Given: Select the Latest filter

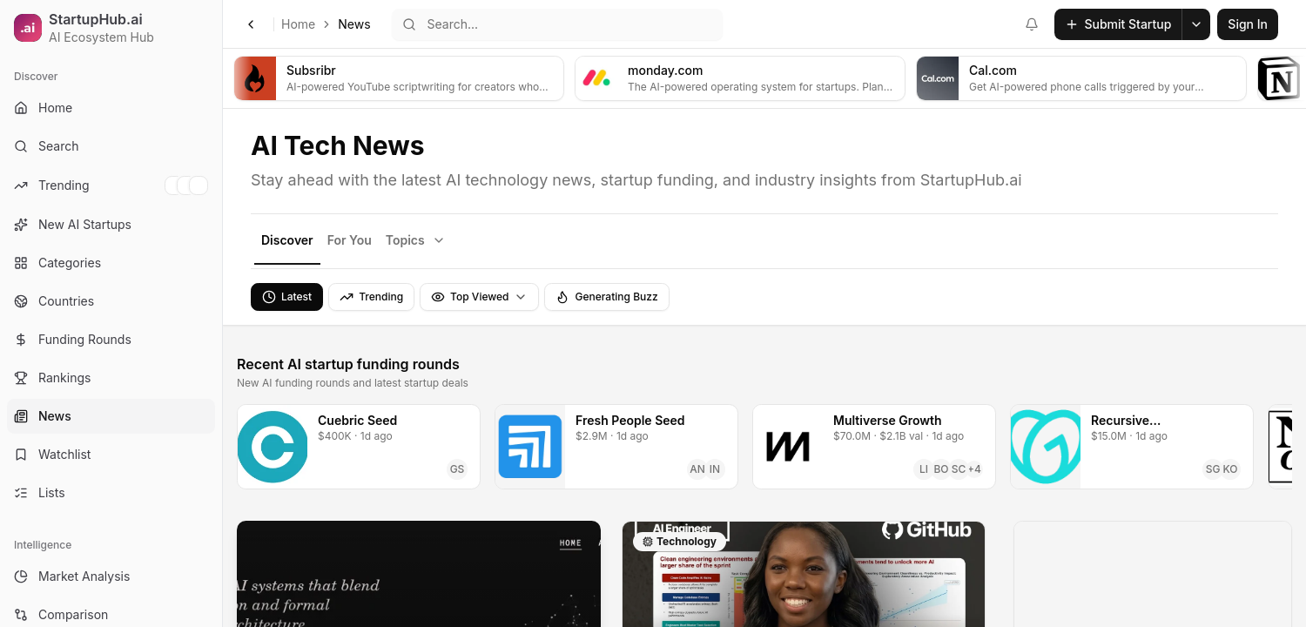Looking at the screenshot, I should pyautogui.click(x=287, y=297).
